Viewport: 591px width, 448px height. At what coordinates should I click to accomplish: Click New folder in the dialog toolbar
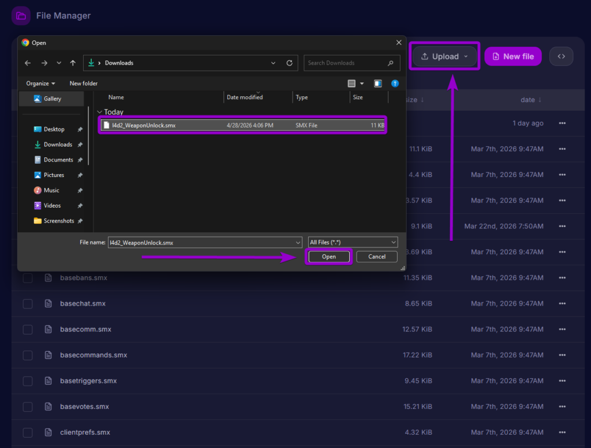tap(83, 83)
